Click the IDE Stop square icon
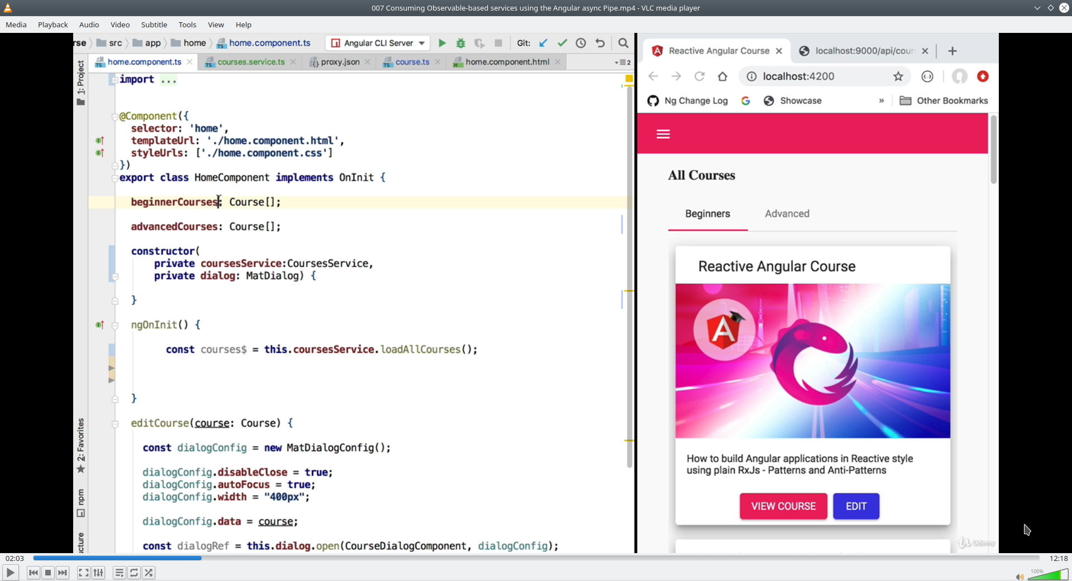Viewport: 1072px width, 581px height. click(x=499, y=43)
